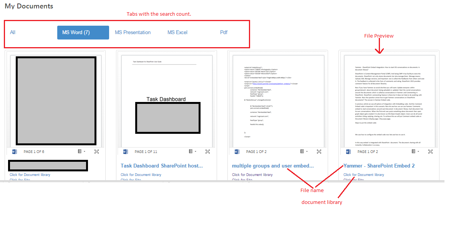
Task: Click Word icon under Task Dashboard preview
Action: click(126, 152)
